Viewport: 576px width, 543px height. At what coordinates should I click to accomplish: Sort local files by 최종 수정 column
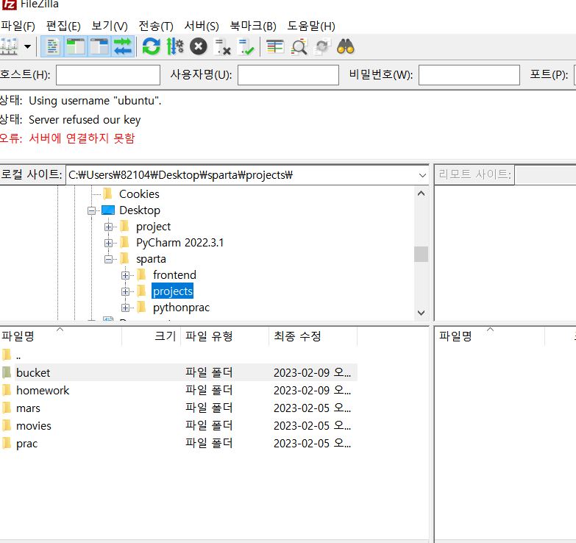coord(313,336)
